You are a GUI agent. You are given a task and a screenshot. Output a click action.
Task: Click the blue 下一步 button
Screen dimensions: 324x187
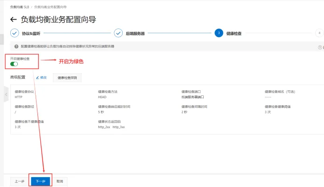(40, 181)
